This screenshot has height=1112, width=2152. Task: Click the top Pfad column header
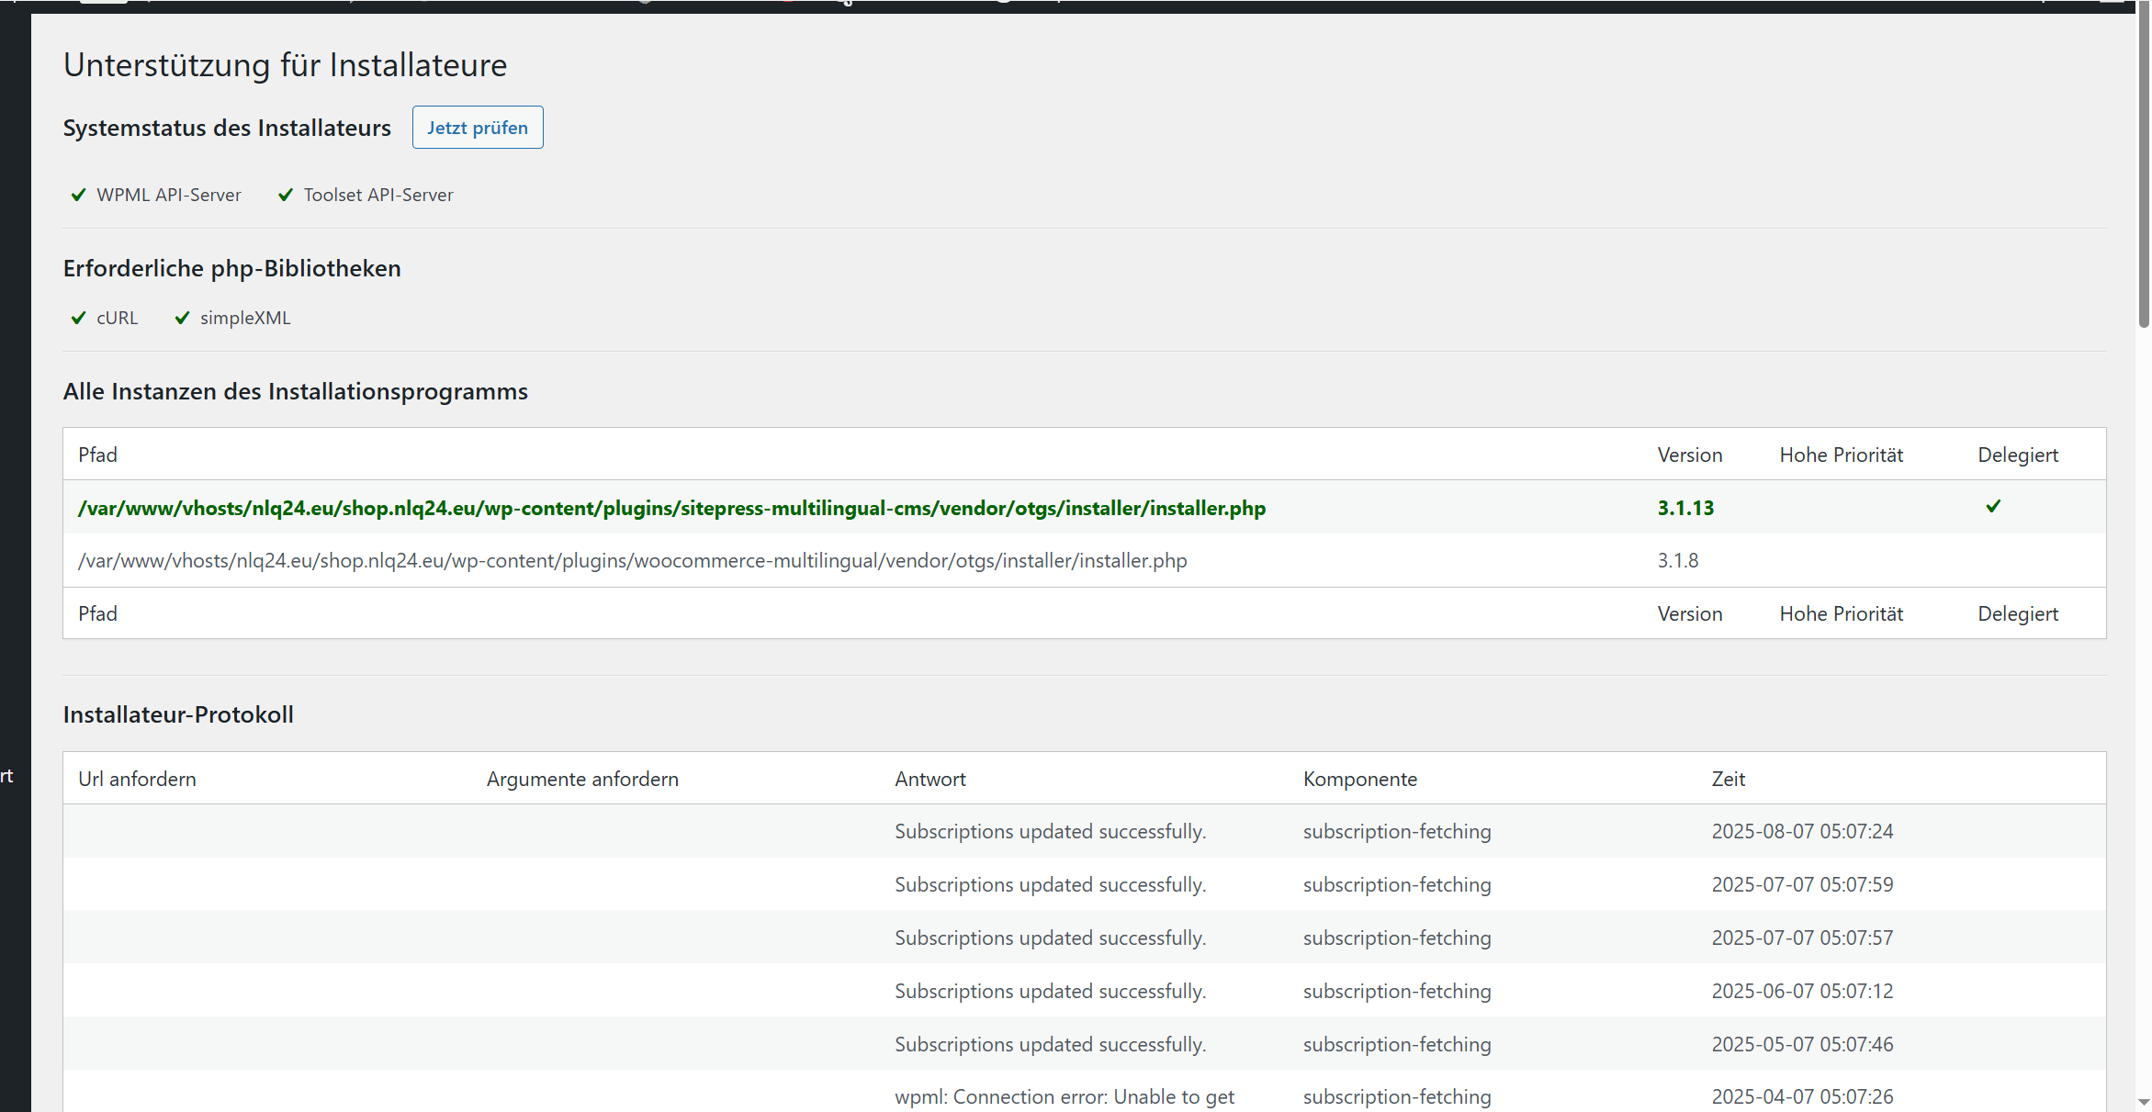click(97, 455)
